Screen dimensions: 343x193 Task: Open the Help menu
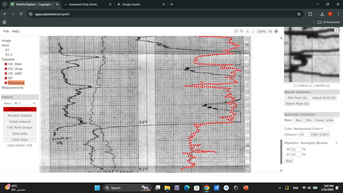tap(16, 31)
